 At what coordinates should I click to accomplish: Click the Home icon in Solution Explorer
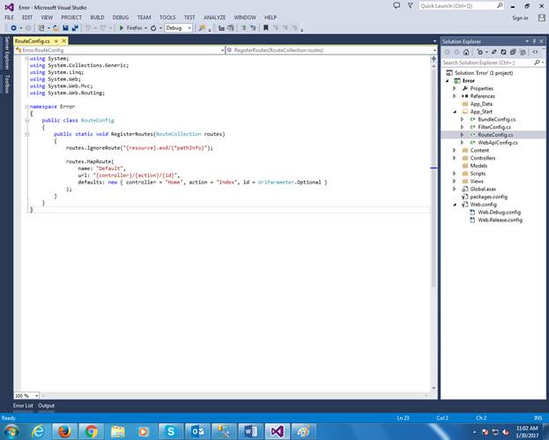click(466, 52)
